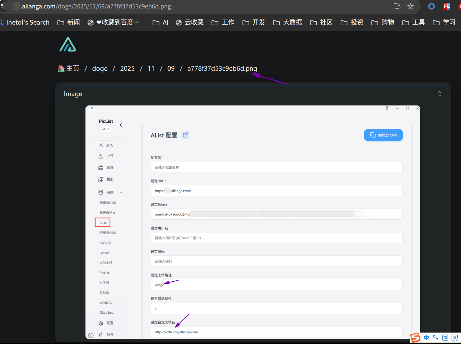
Task: Open the 工具 bookmarks folder
Action: (414, 23)
